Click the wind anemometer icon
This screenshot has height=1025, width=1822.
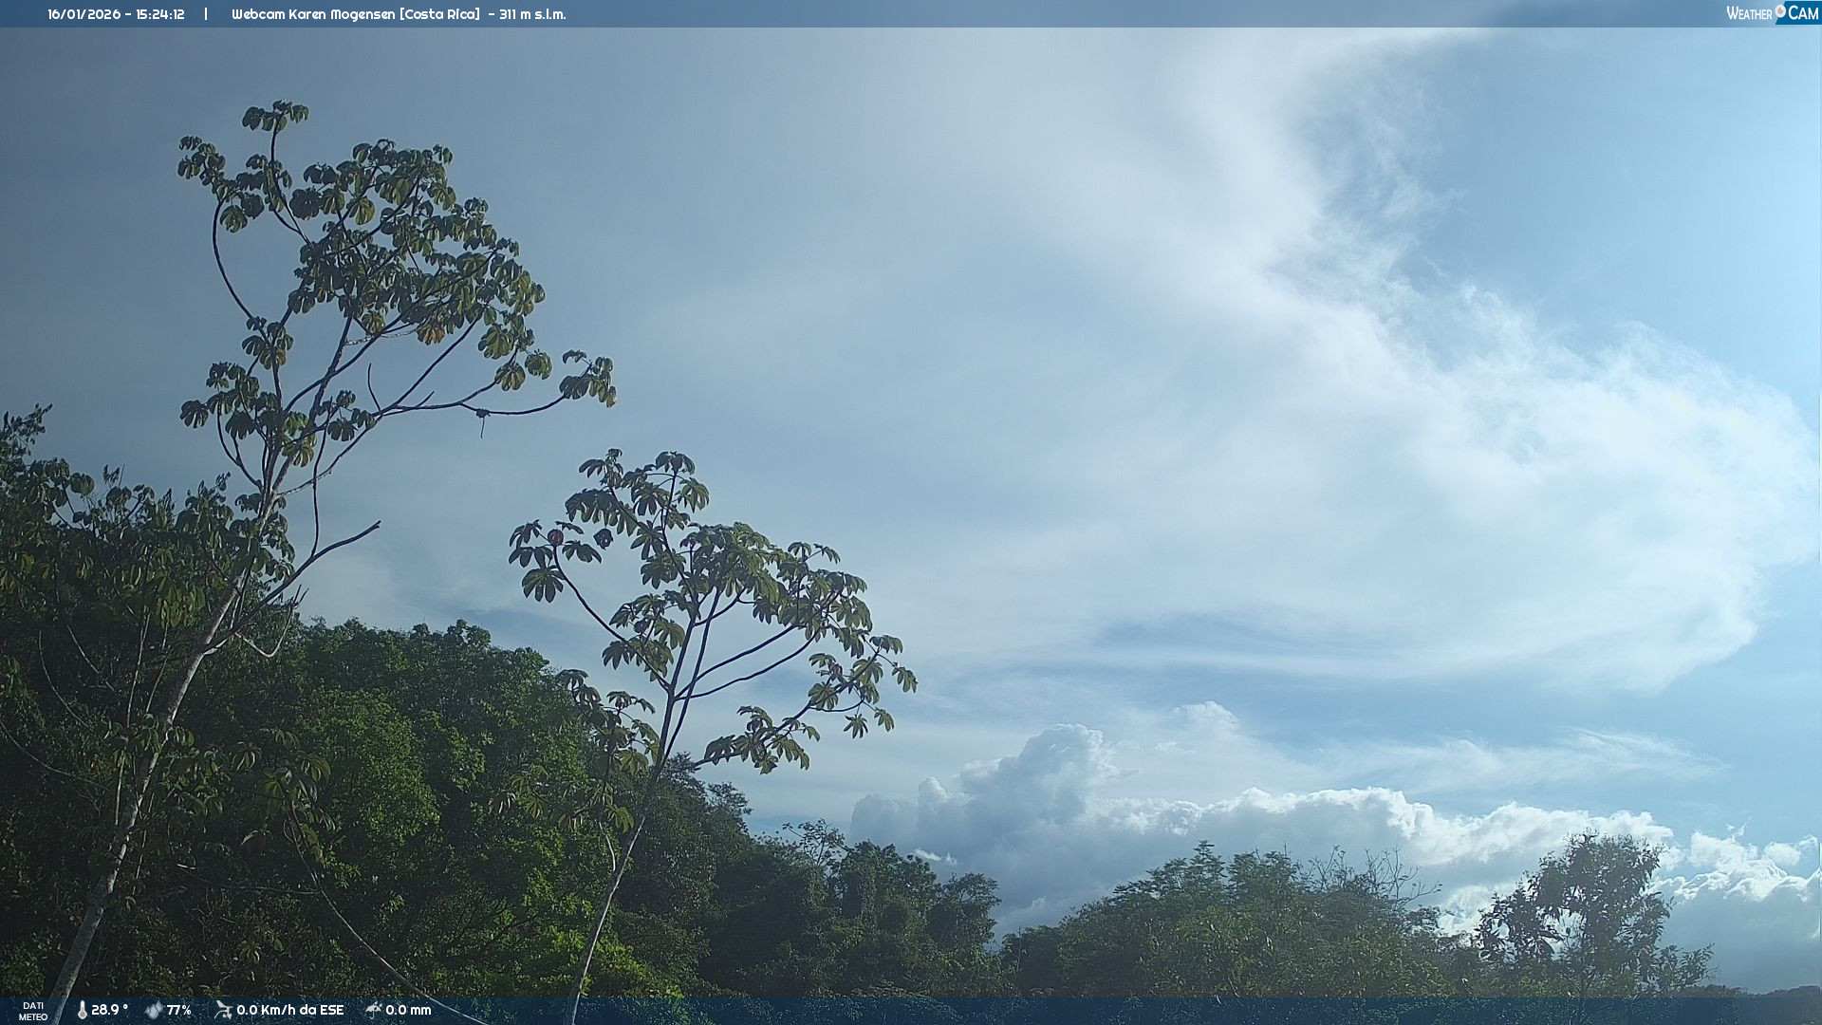tap(223, 1010)
